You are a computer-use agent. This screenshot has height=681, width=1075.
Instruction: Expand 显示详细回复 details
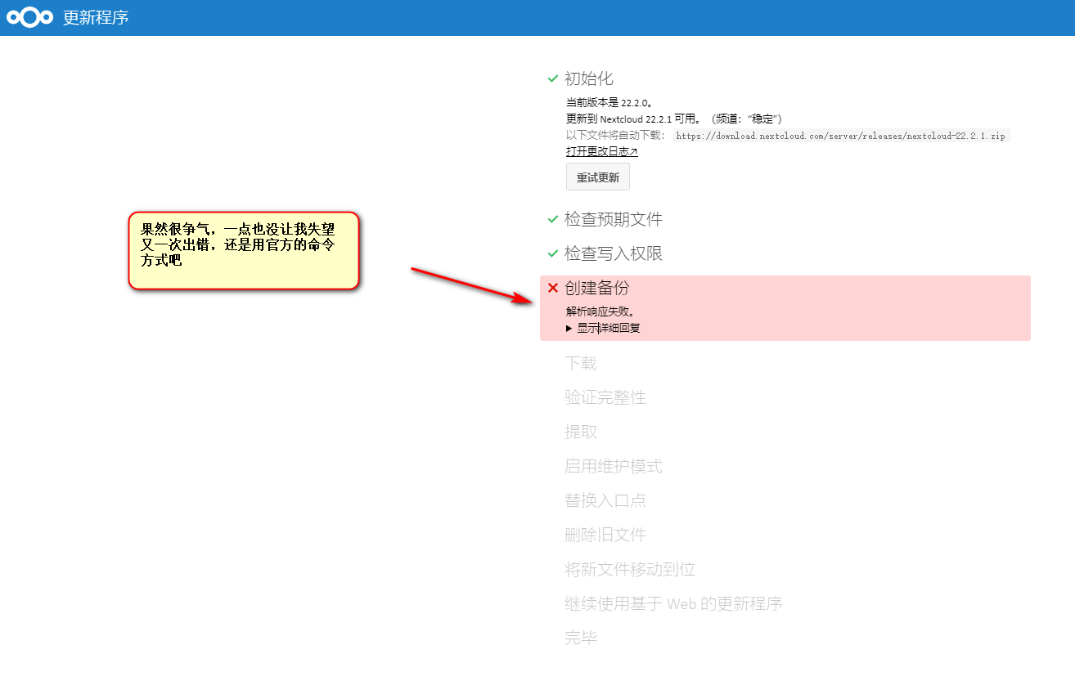point(603,328)
